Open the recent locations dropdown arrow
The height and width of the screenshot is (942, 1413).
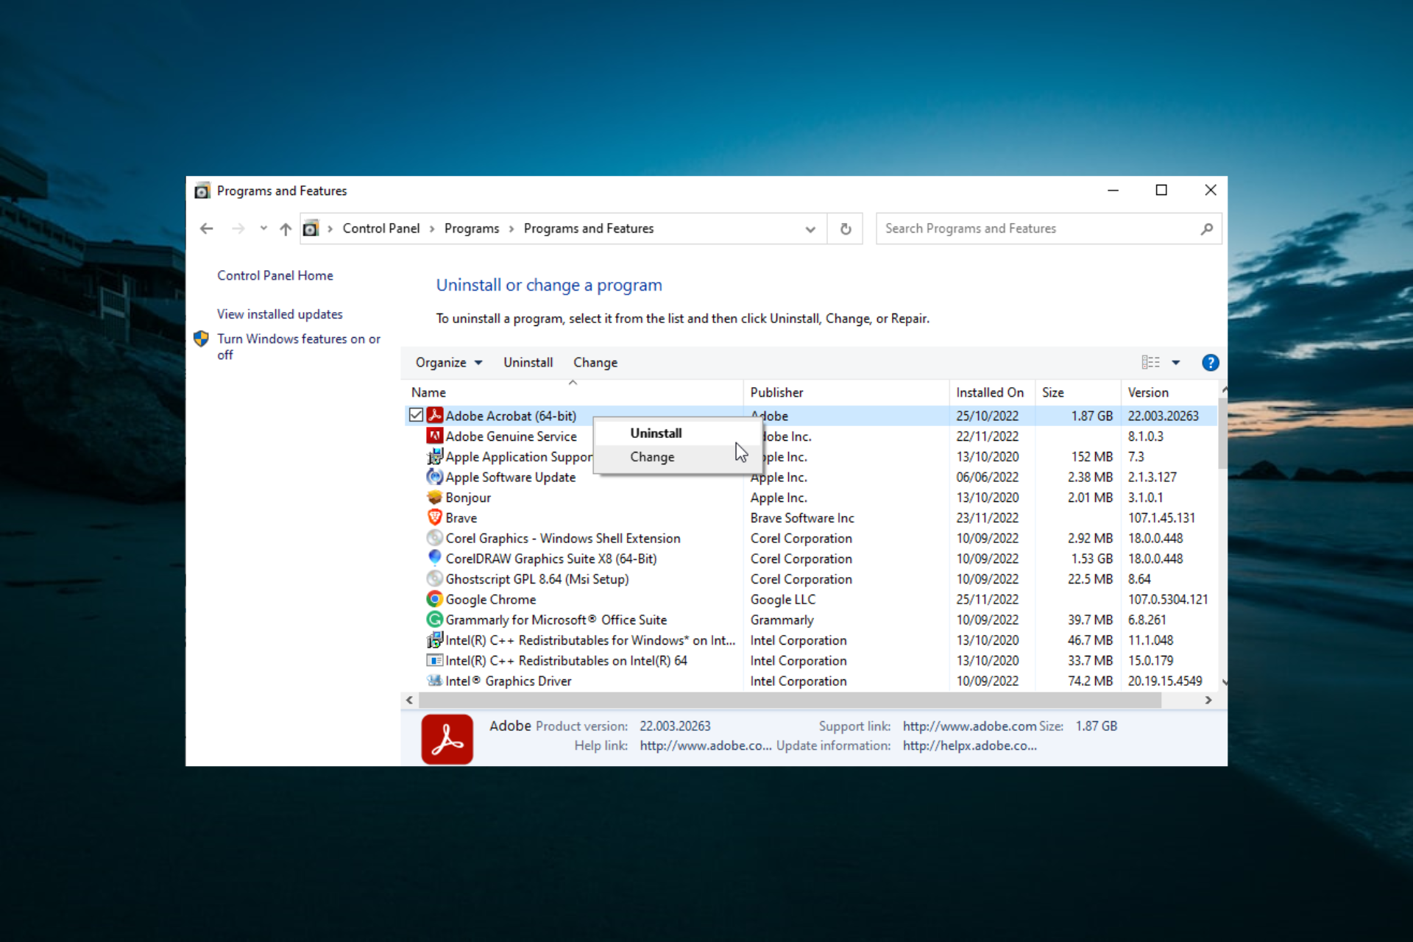click(x=263, y=228)
